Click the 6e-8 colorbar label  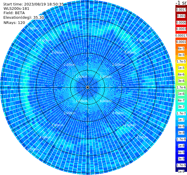tap(181, 126)
